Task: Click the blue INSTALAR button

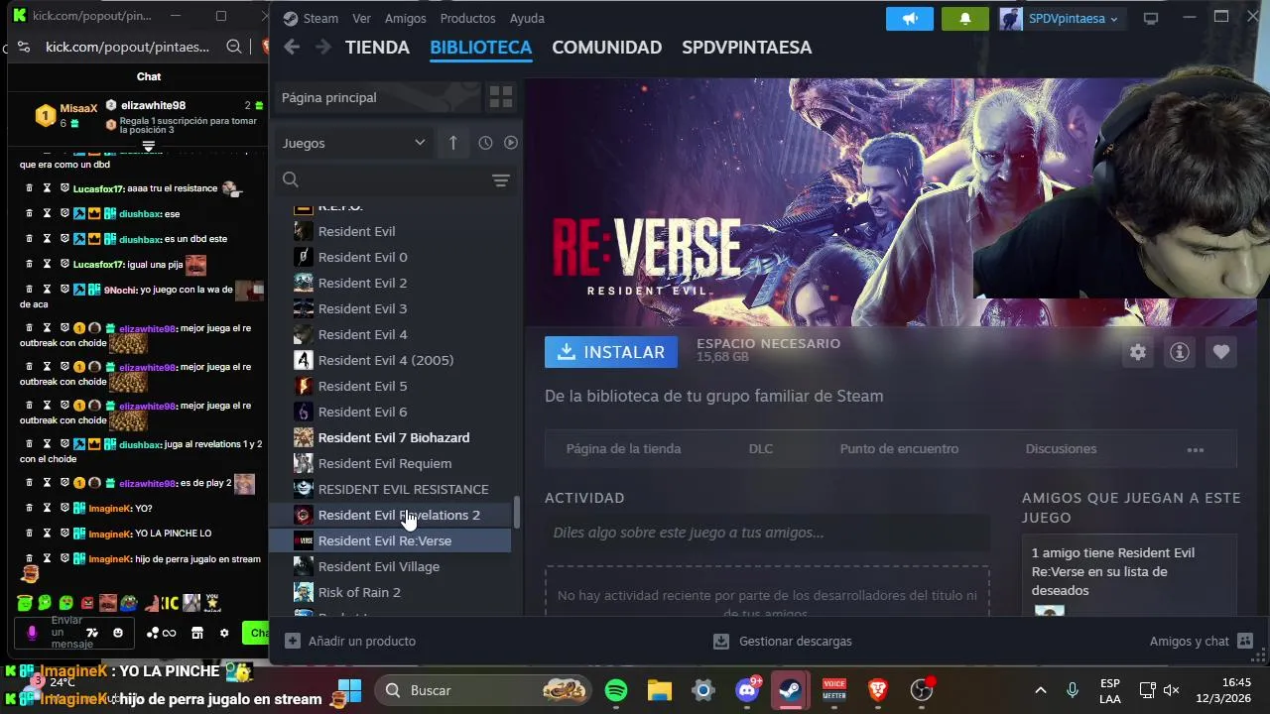Action: [611, 352]
